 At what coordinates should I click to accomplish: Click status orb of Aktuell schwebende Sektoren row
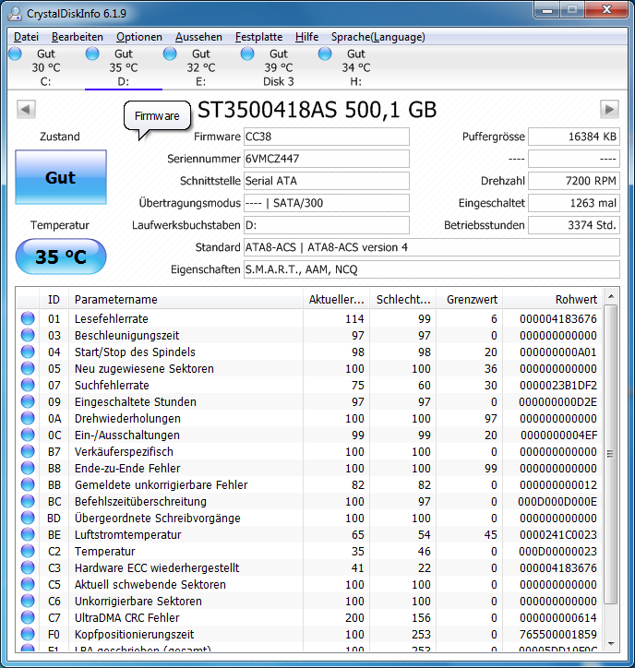coord(28,585)
